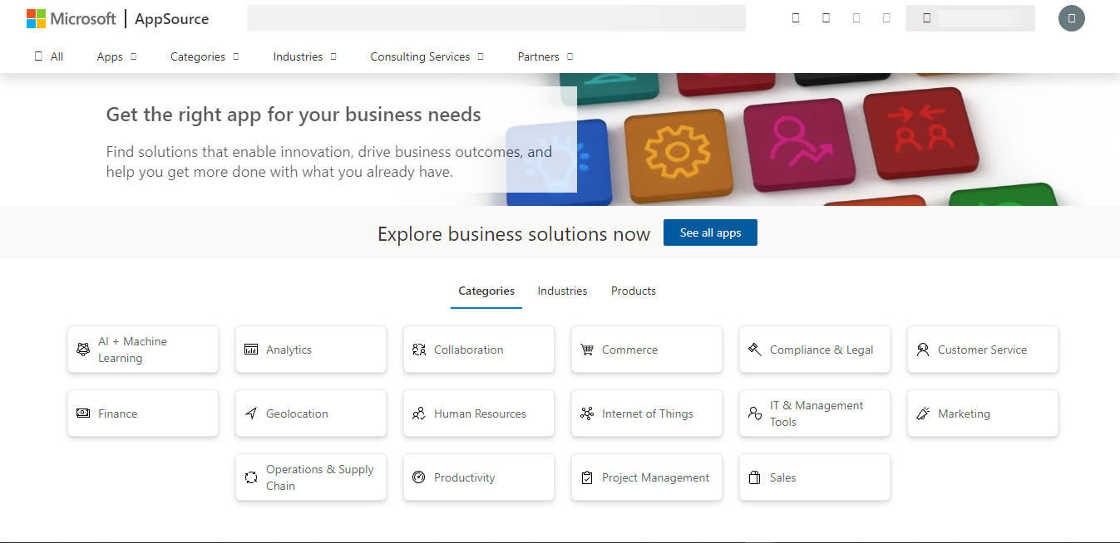Click the Collaboration category icon
1120x543 pixels.
pyautogui.click(x=420, y=349)
